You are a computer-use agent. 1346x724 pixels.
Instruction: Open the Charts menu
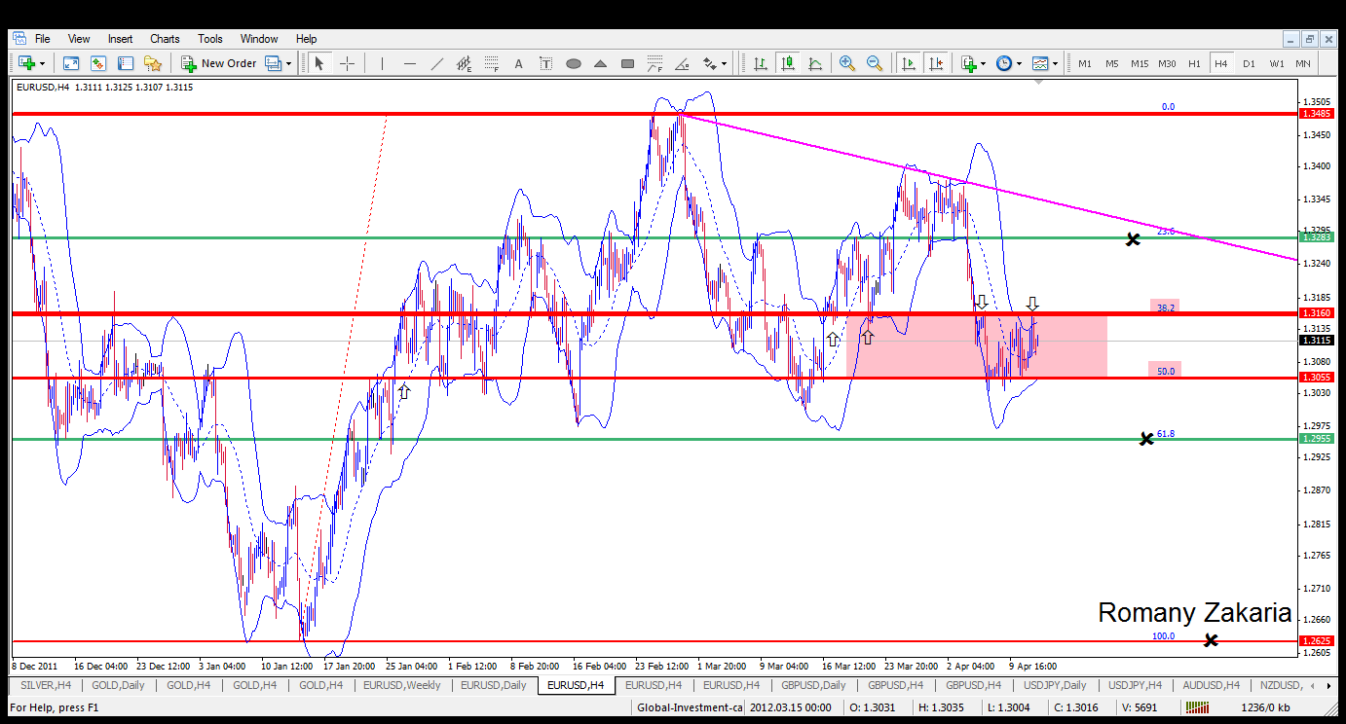tap(165, 39)
